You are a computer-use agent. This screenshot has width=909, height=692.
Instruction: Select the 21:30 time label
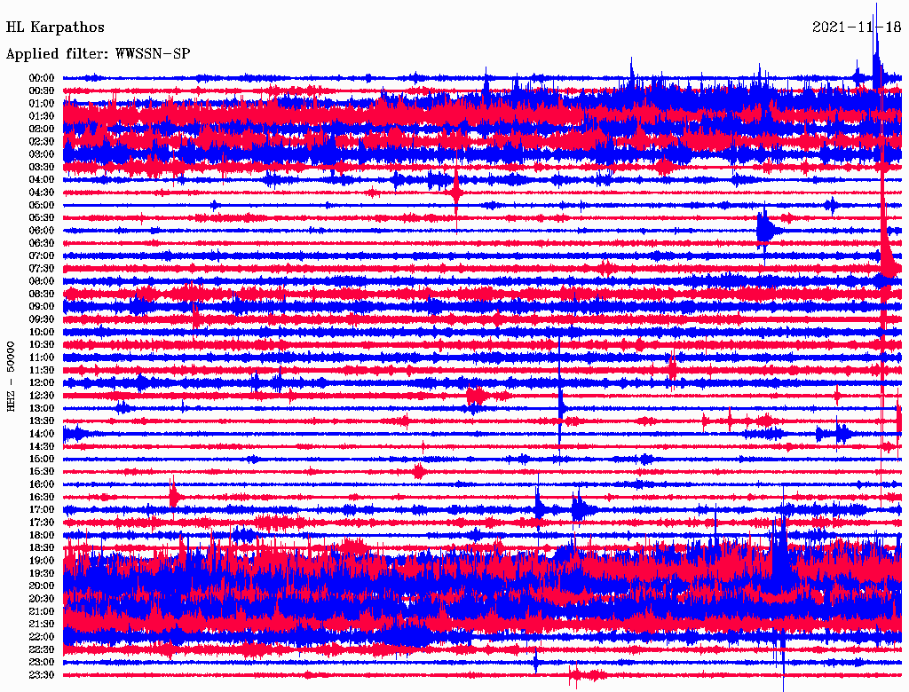42,625
